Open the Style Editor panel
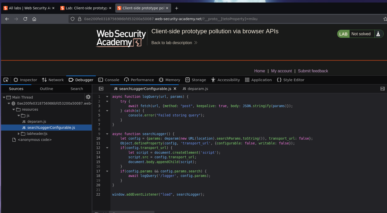This screenshot has height=213, width=387. [x=291, y=80]
